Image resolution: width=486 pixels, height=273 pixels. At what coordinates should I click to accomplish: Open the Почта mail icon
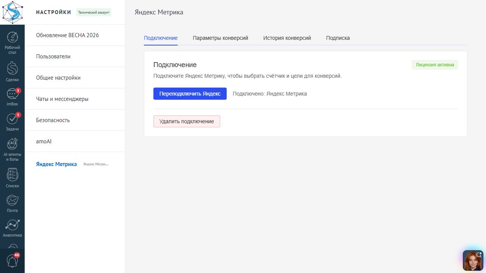[x=13, y=204]
